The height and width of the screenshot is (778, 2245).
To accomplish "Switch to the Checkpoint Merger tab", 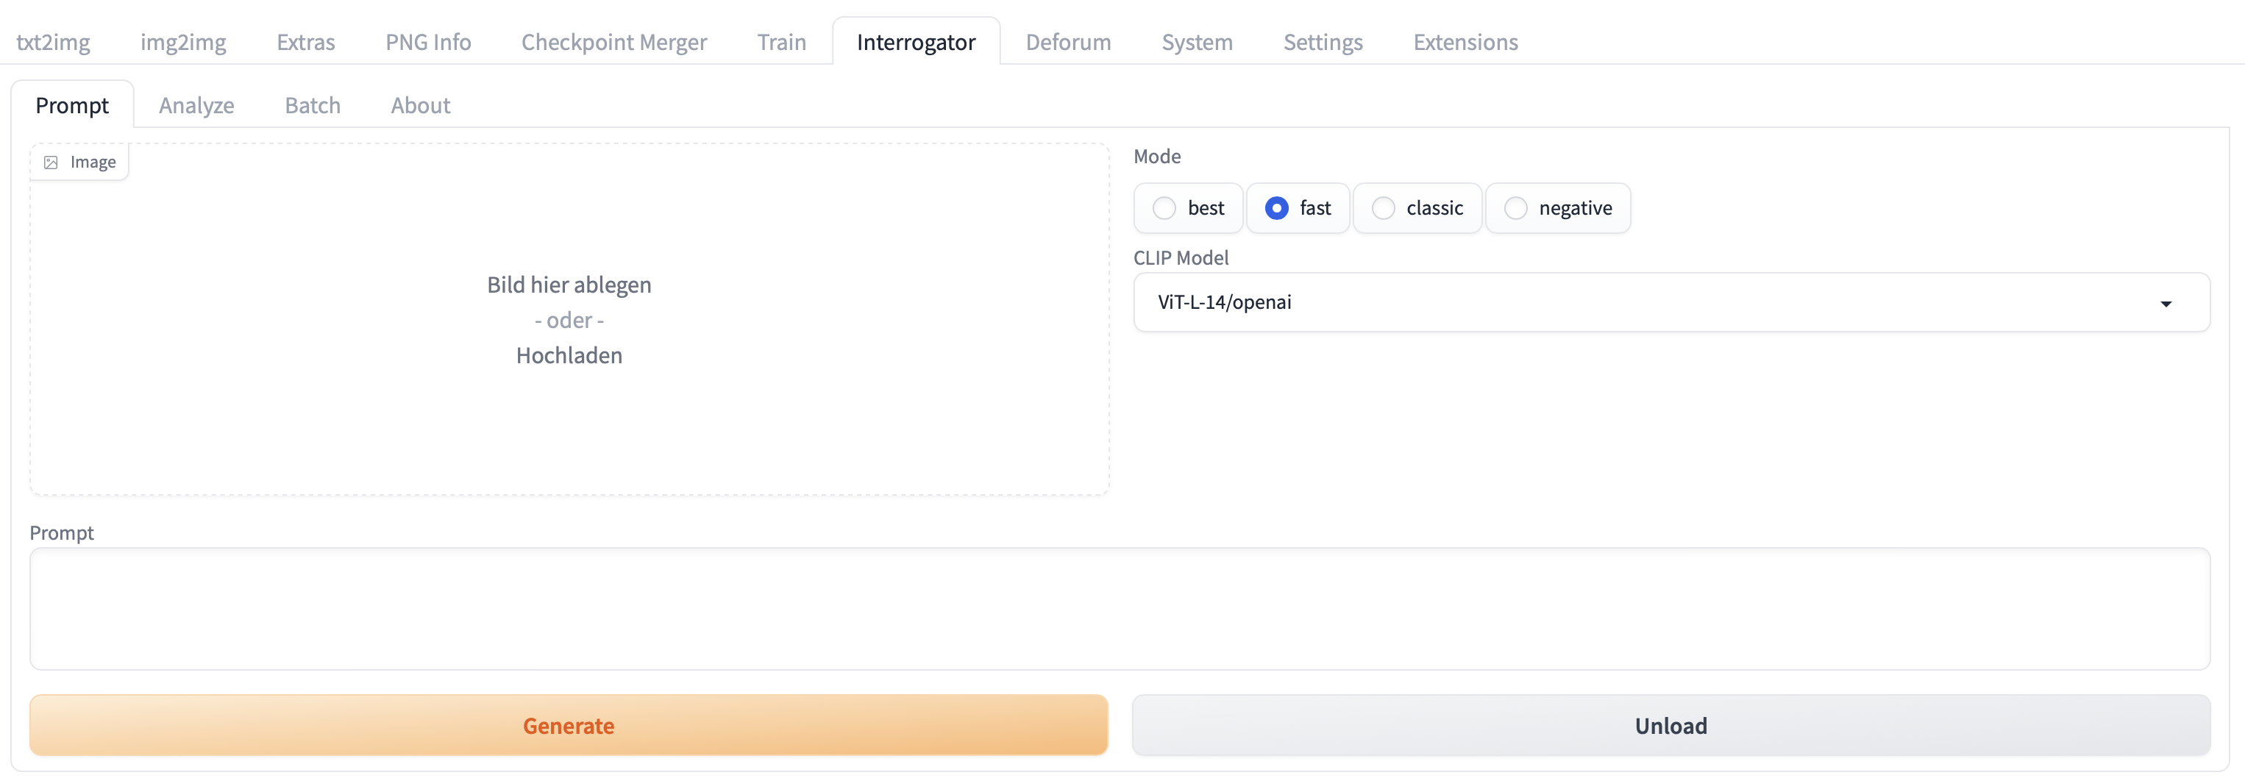I will [x=613, y=41].
